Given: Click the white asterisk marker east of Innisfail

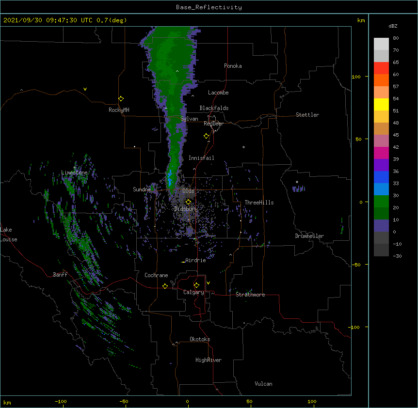Looking at the screenshot, I should [243, 147].
